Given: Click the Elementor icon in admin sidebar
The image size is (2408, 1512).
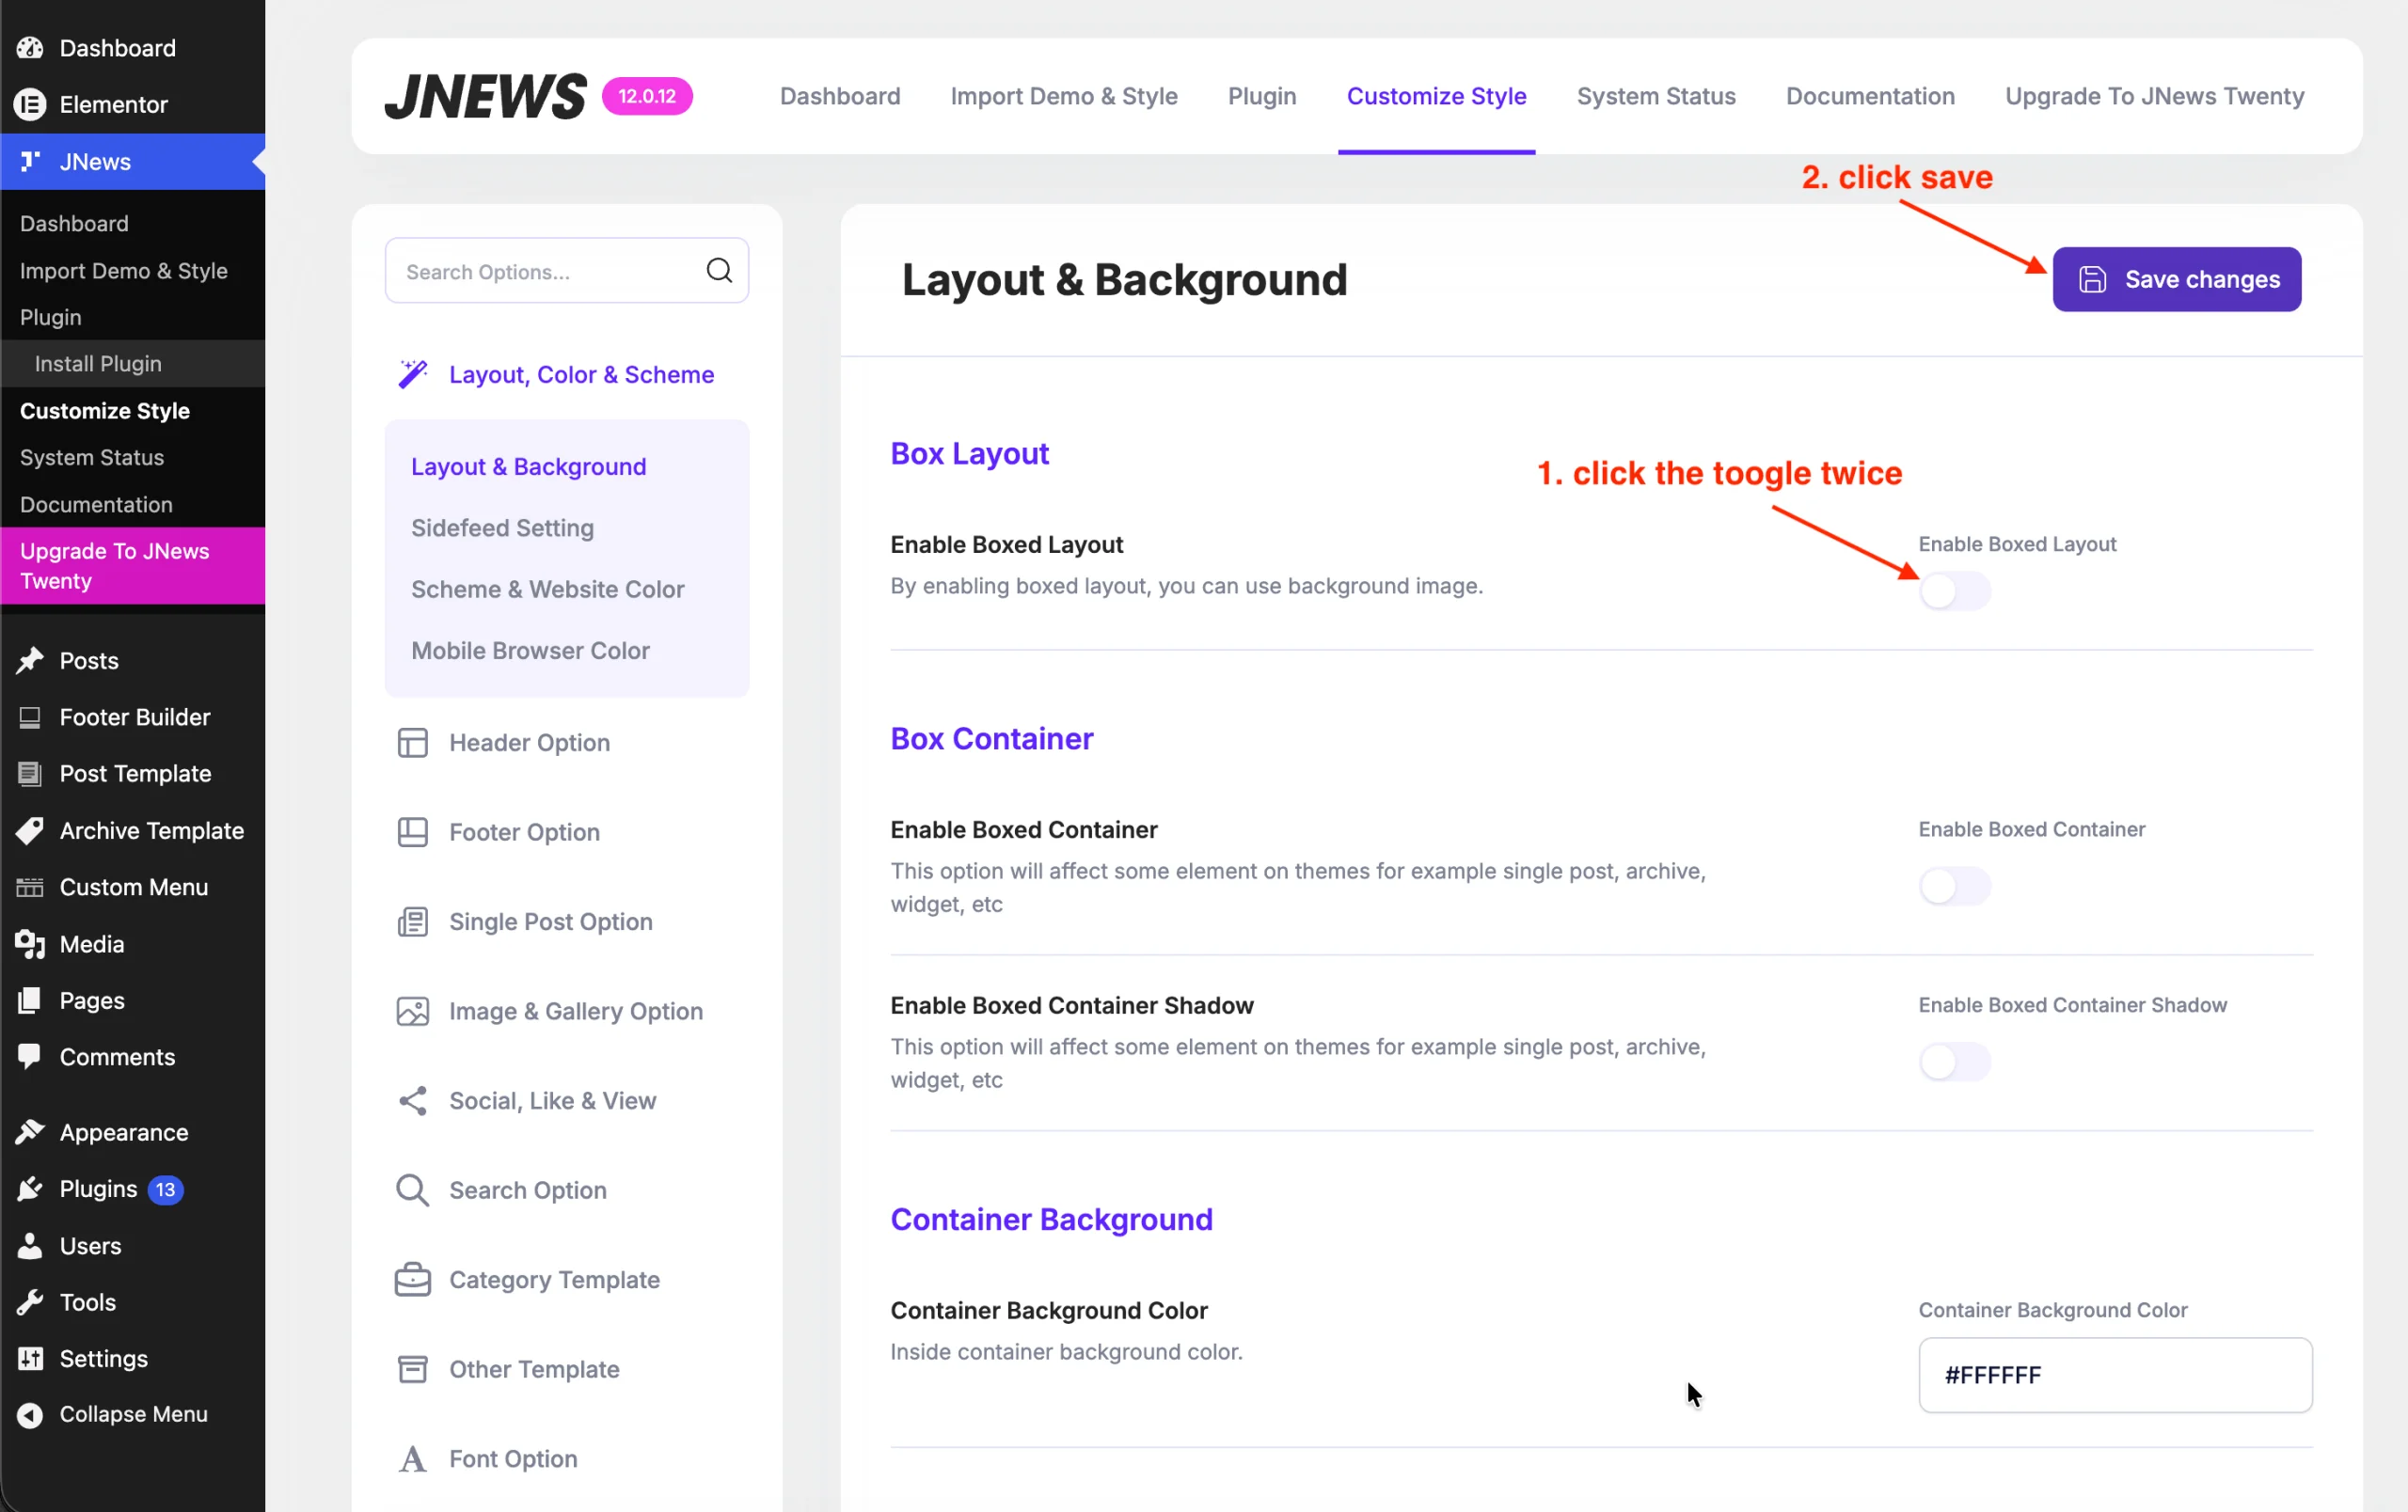Looking at the screenshot, I should coord(30,104).
